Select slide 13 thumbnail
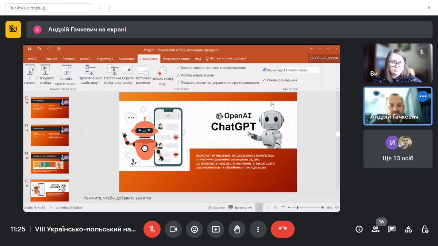 point(49,135)
